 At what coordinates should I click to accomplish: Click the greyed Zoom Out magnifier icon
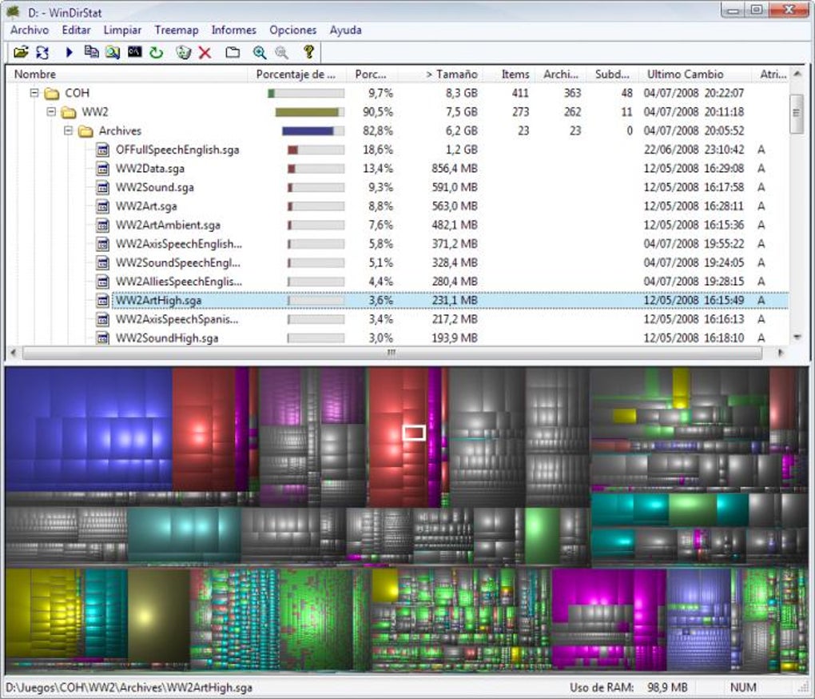[281, 52]
